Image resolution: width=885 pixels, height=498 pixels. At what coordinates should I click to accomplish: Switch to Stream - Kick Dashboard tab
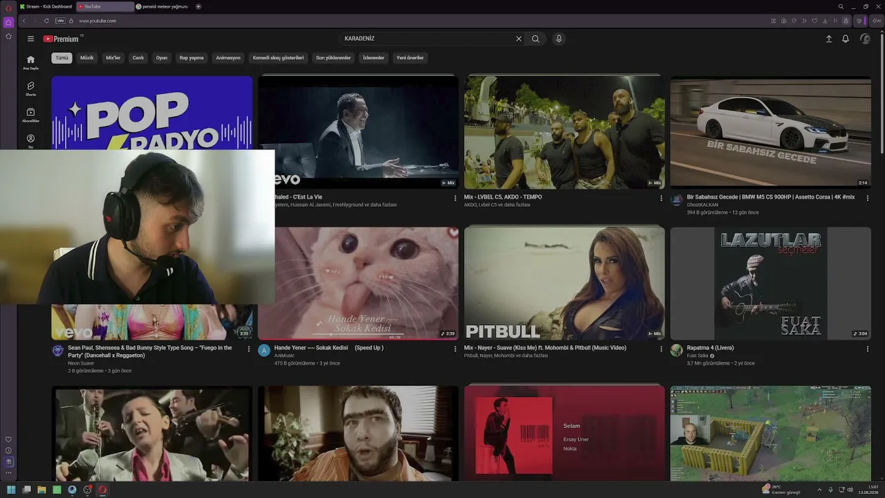click(46, 6)
